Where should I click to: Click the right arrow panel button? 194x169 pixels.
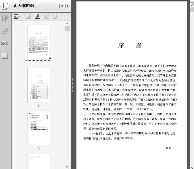pos(68,6)
